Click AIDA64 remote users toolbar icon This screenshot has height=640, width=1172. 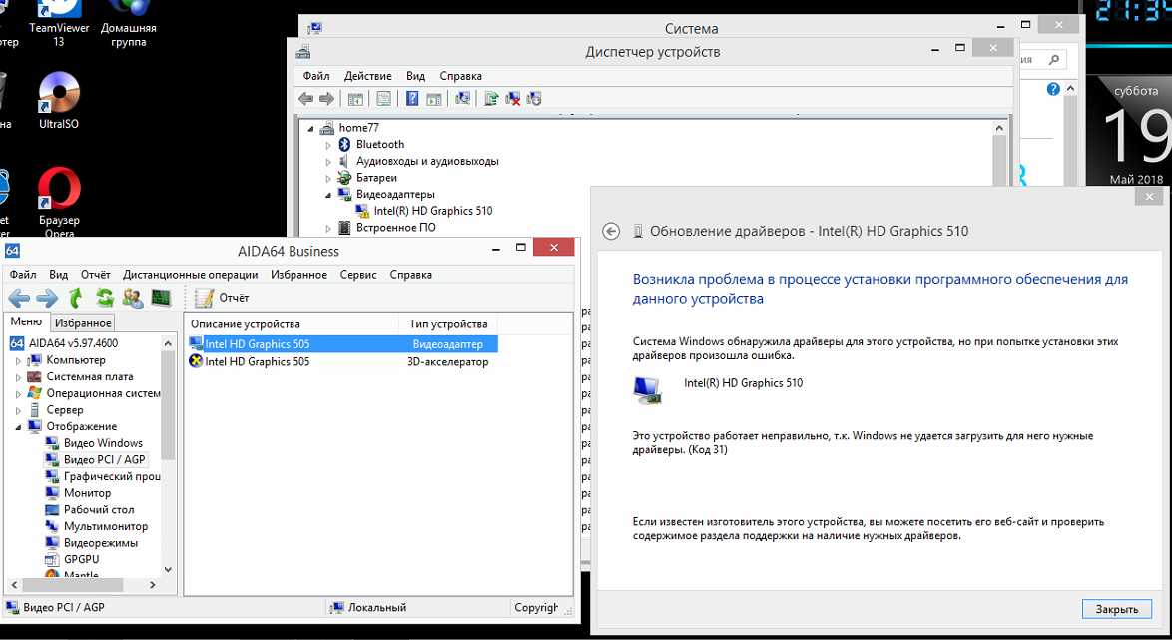(x=132, y=298)
